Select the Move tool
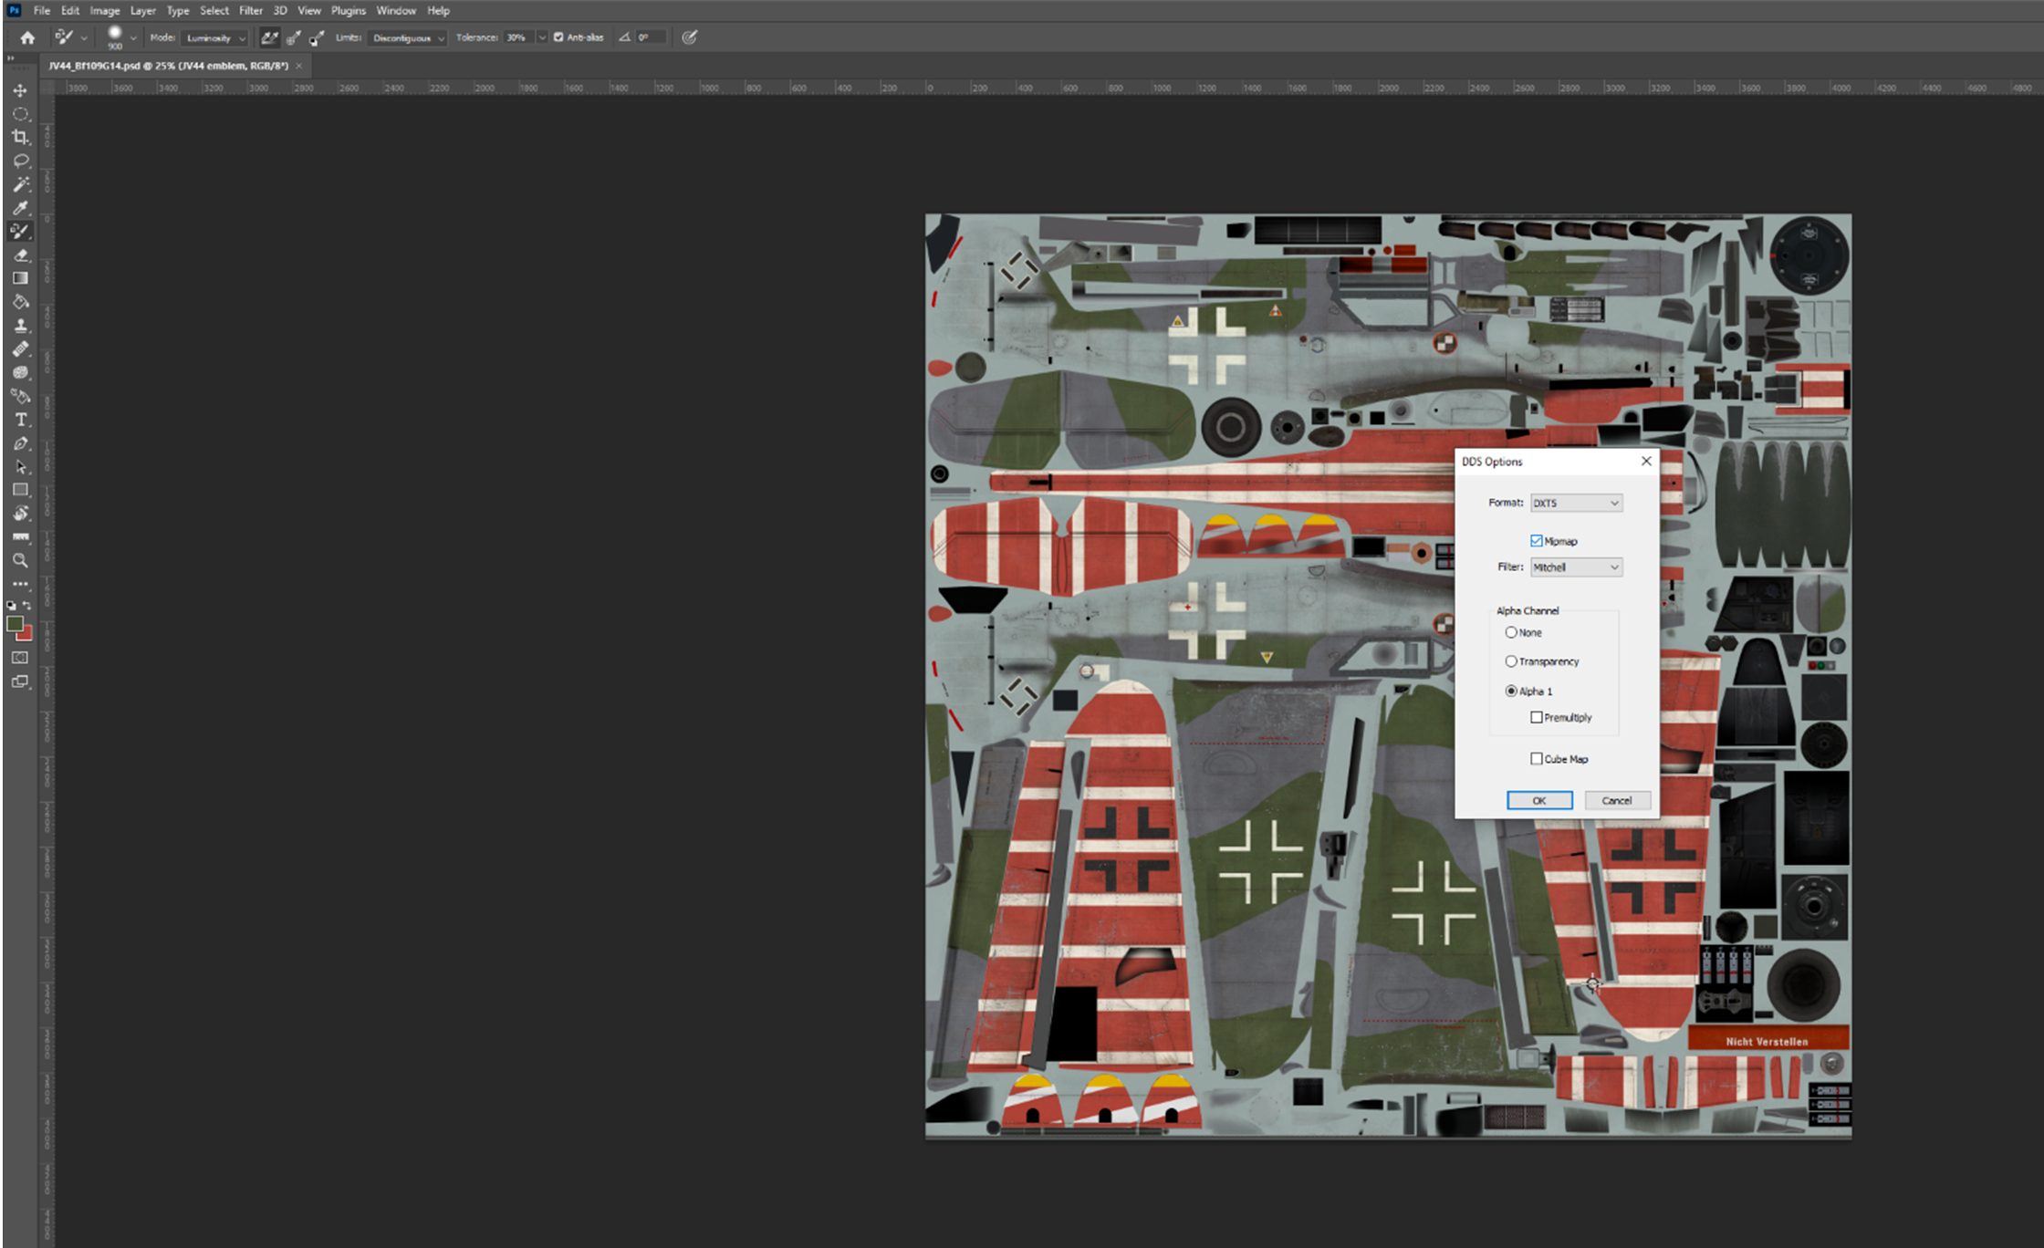Screen dimensions: 2044x1248 [x=20, y=90]
